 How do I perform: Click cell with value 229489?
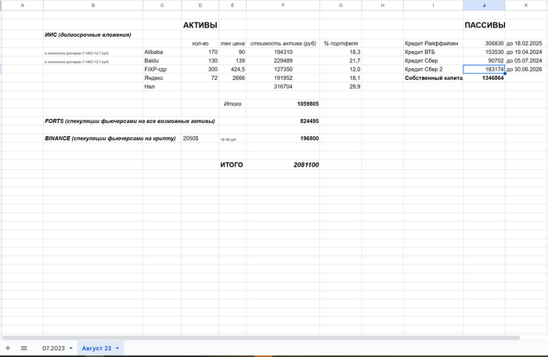pos(283,61)
